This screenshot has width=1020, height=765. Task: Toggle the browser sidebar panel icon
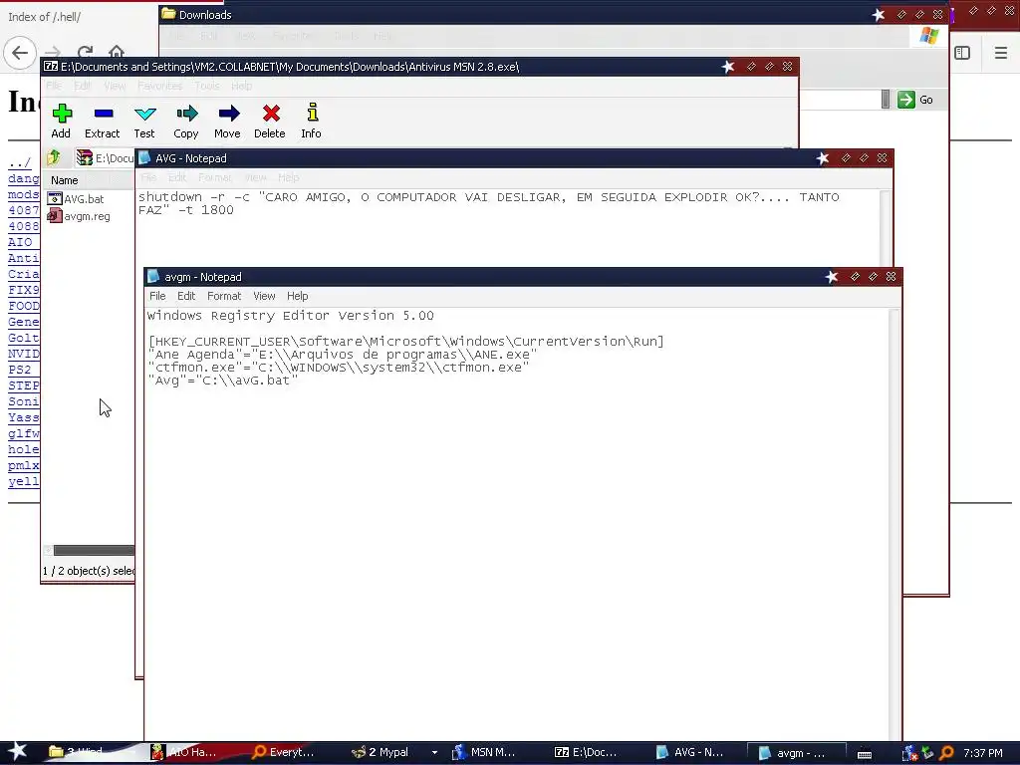pos(962,53)
